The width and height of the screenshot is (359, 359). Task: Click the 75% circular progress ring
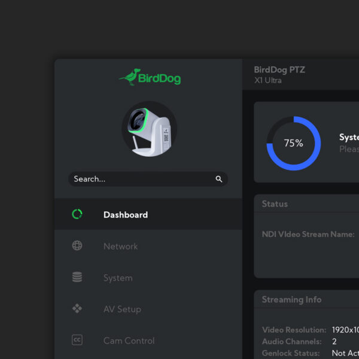[x=293, y=143]
